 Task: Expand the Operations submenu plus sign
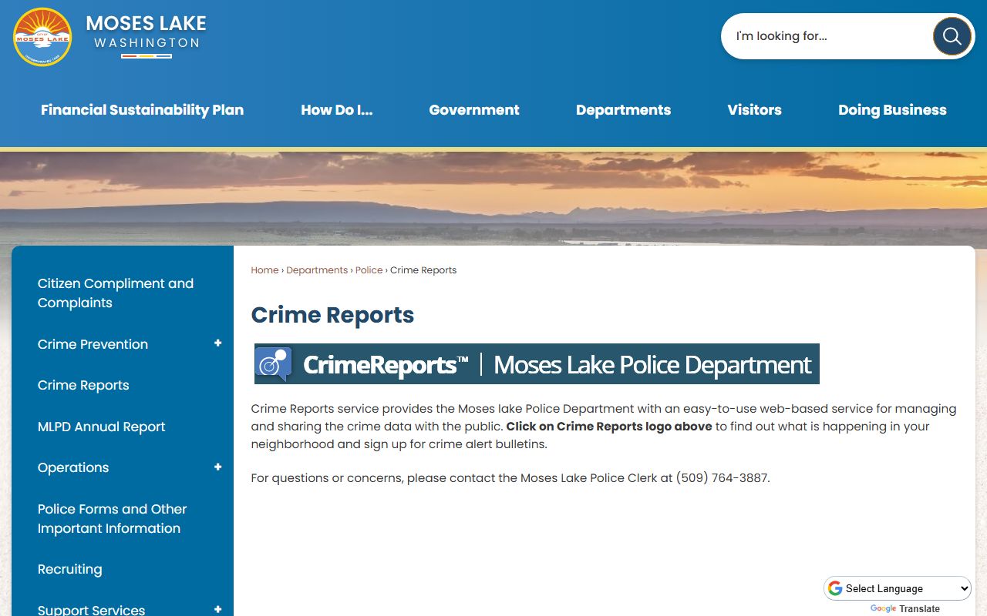pyautogui.click(x=218, y=467)
